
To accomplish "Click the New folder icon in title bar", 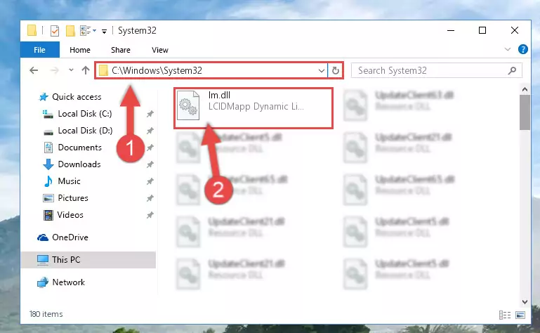I will click(x=70, y=31).
